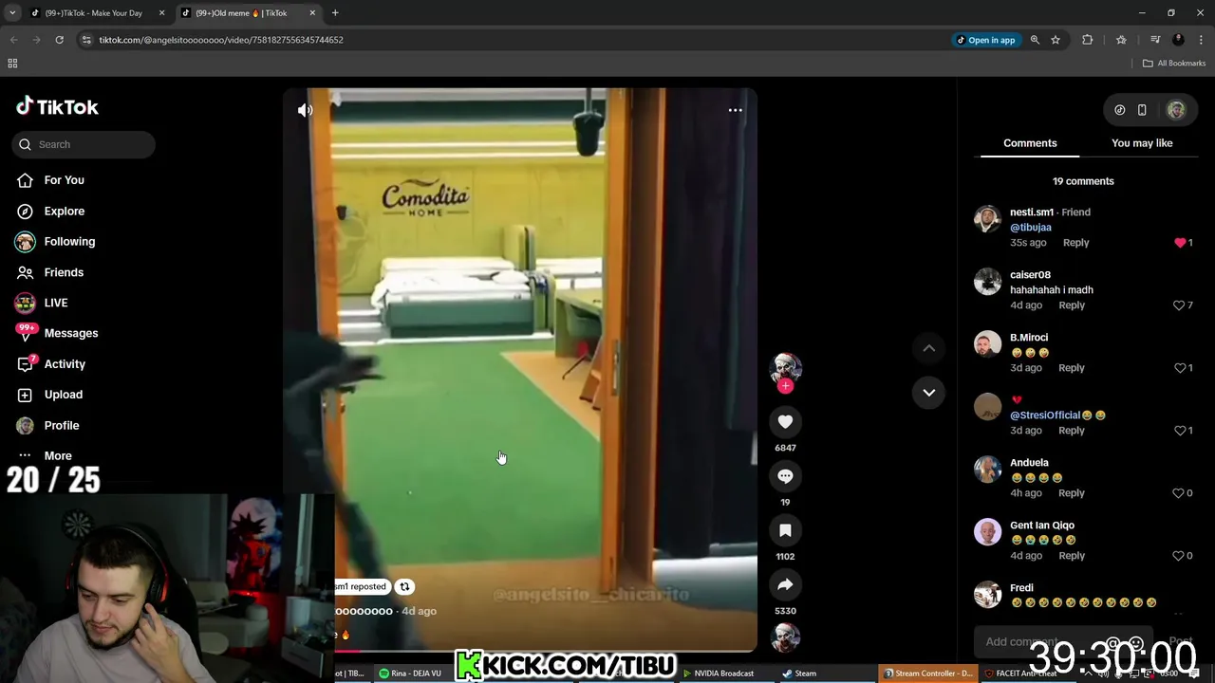Open caiser08 username link
This screenshot has width=1215, height=683.
pos(1030,275)
